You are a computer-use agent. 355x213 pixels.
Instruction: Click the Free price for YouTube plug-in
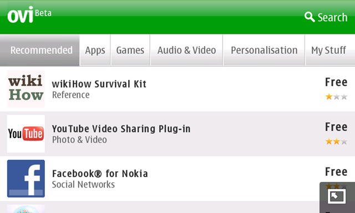[x=336, y=127]
